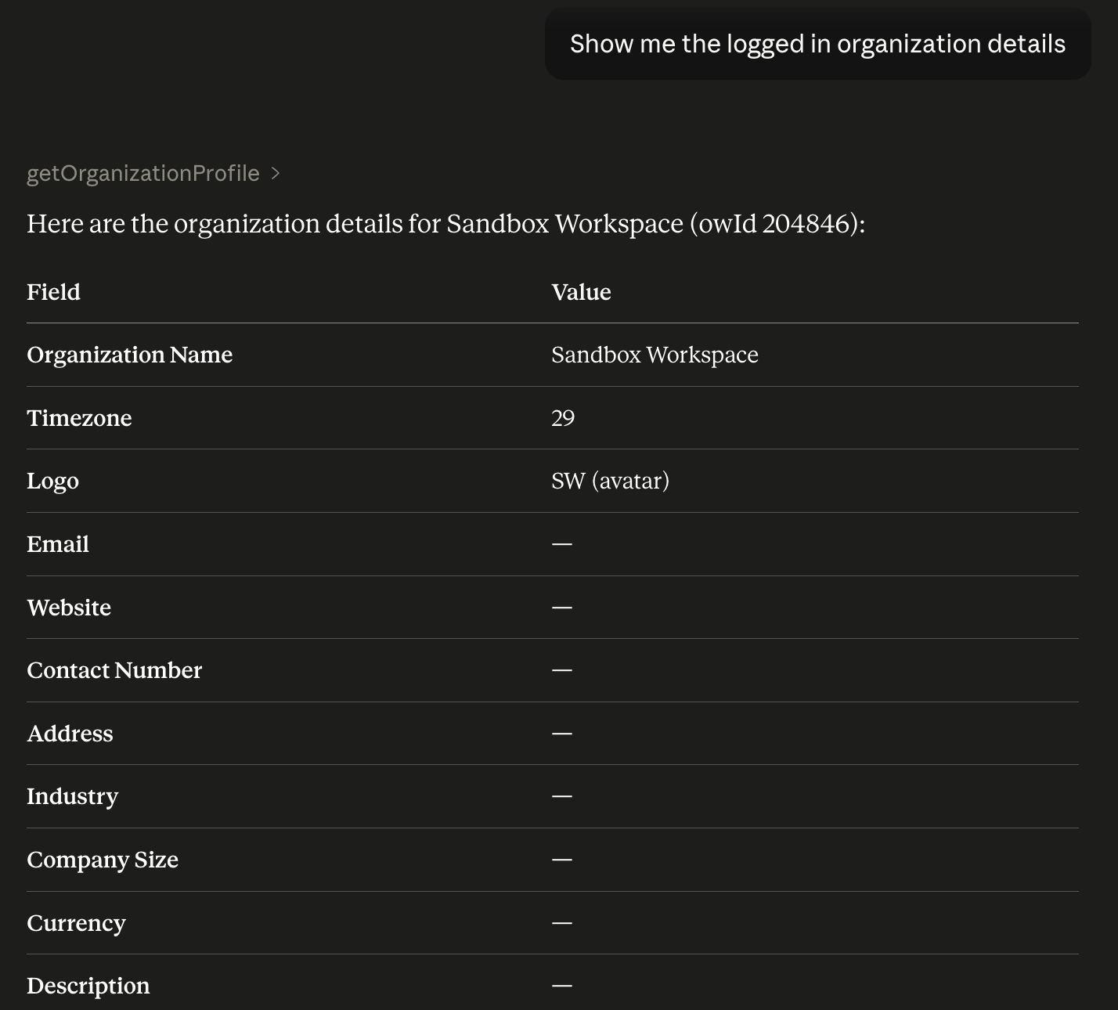Click the 'SW (avatar)' logo value
The height and width of the screenshot is (1010, 1118).
tap(611, 481)
